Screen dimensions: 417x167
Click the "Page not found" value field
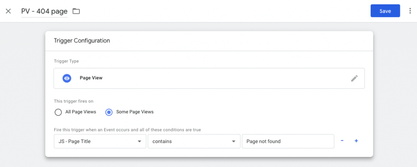tap(287, 141)
